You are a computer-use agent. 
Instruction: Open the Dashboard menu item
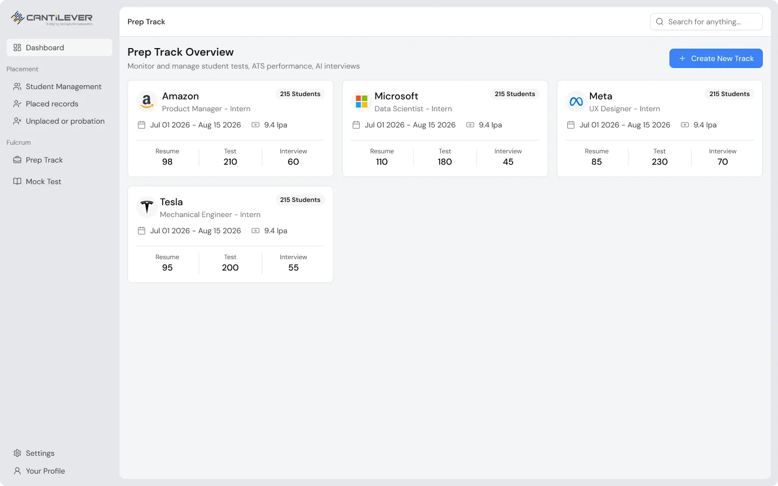click(59, 48)
